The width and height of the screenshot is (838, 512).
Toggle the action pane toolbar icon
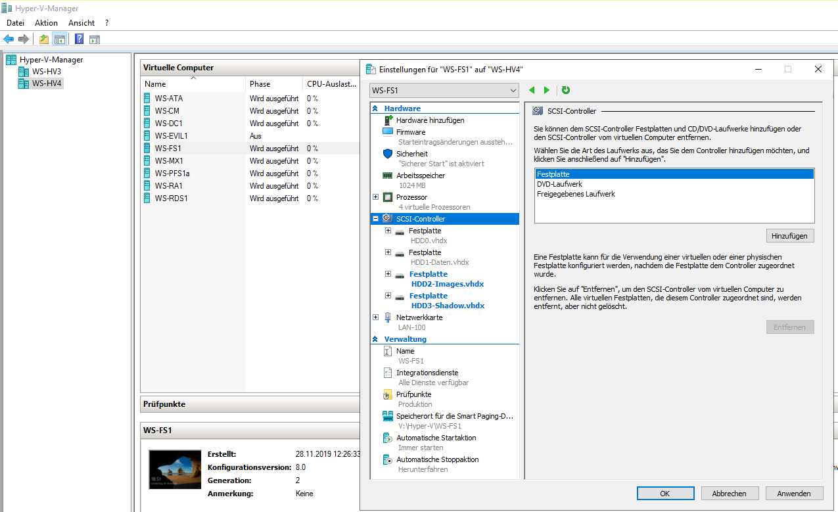pyautogui.click(x=95, y=39)
